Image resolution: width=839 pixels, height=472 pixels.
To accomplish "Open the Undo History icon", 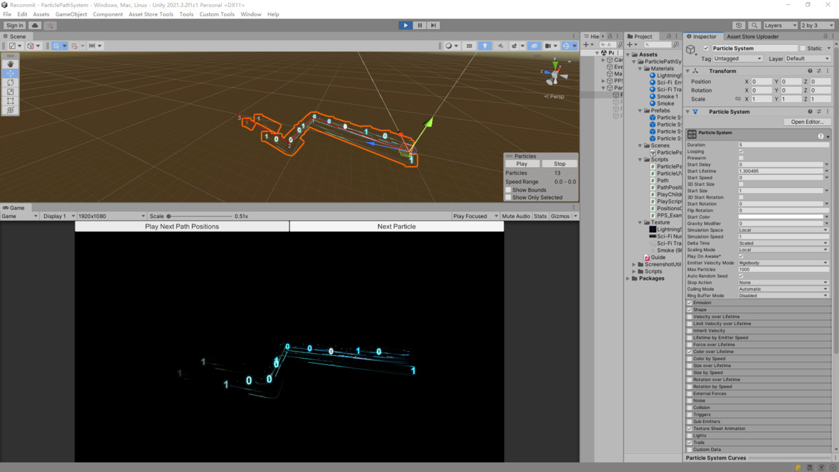I will (x=740, y=25).
